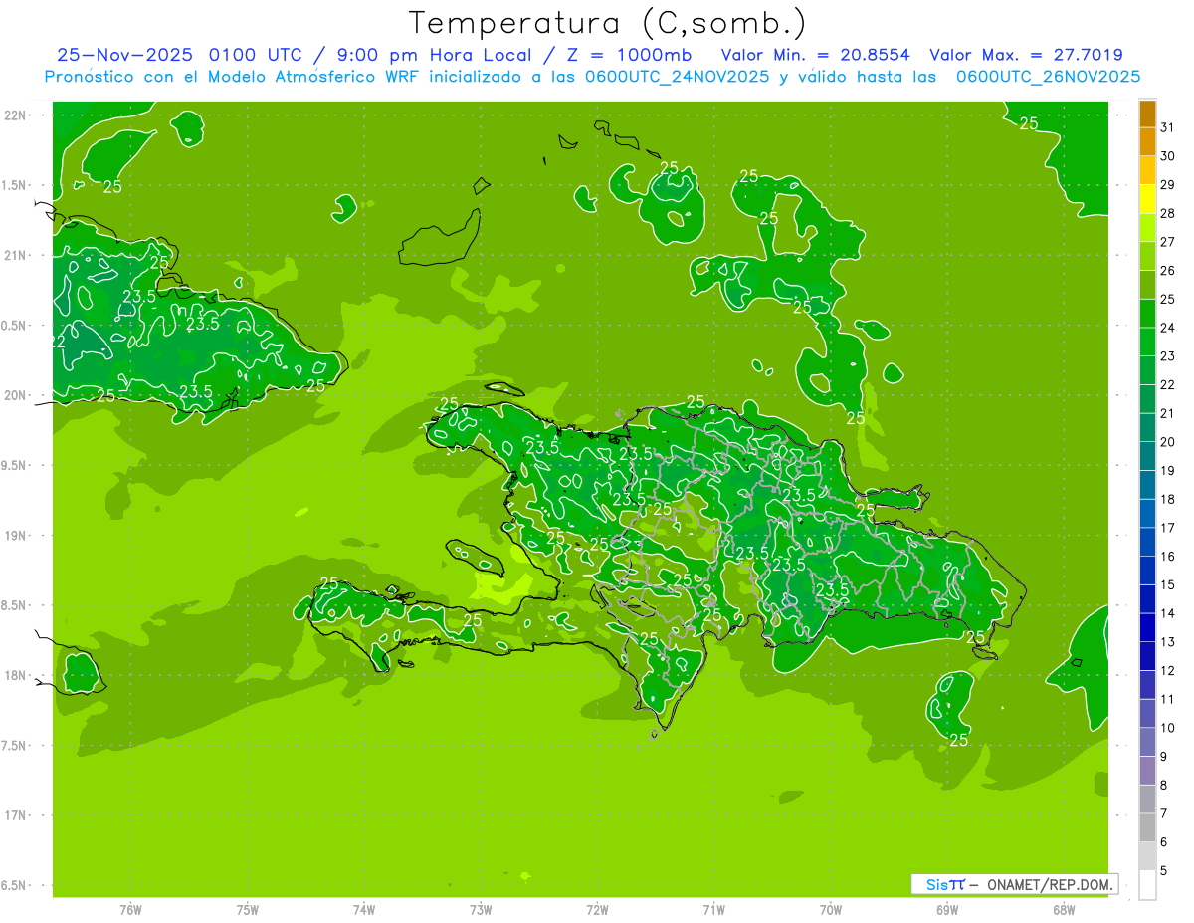Pick the dark orange swatch above 31

coord(1147,114)
